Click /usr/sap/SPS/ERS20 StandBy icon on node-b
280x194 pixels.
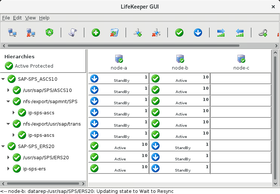[x=155, y=157]
